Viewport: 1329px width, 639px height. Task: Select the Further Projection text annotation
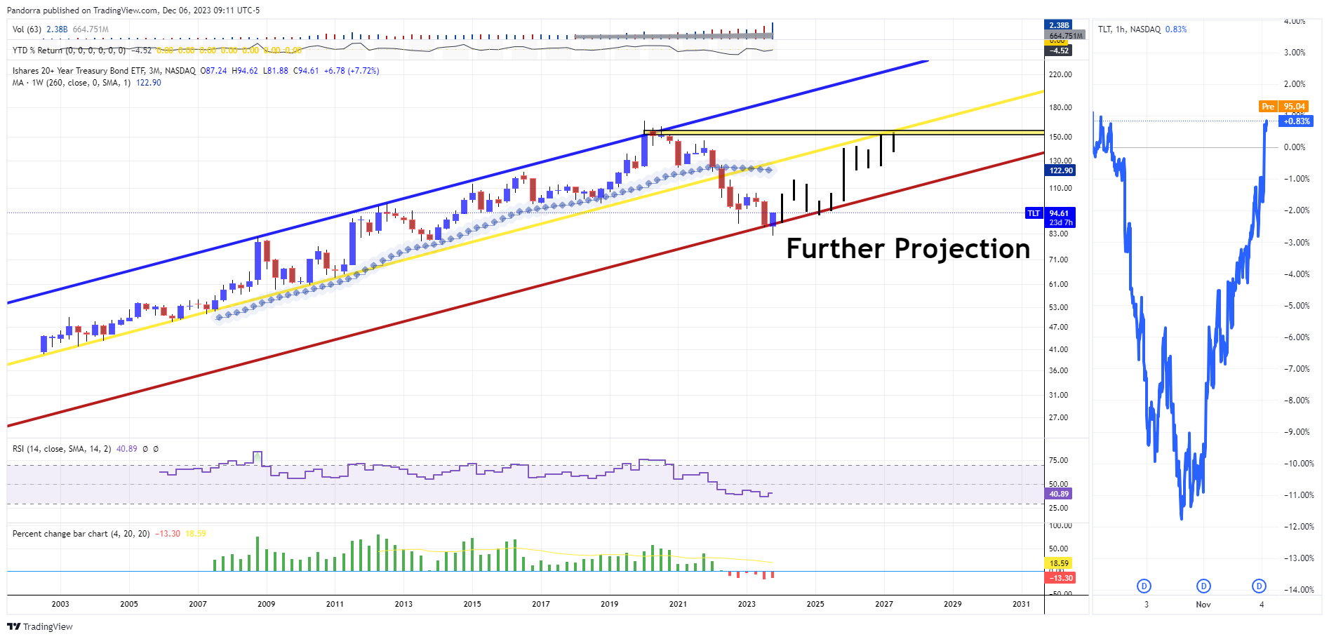tap(908, 249)
